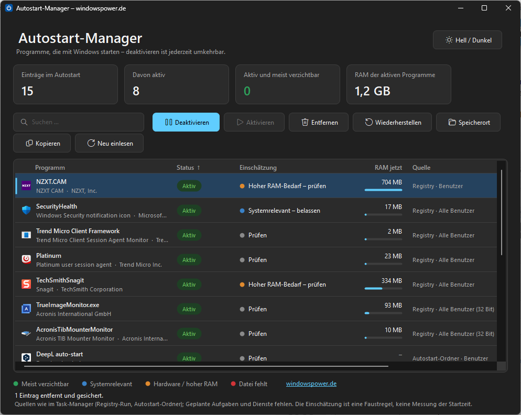Select the TrueImageMonitor.exe name
Screen dimensions: 521x415
coord(68,304)
